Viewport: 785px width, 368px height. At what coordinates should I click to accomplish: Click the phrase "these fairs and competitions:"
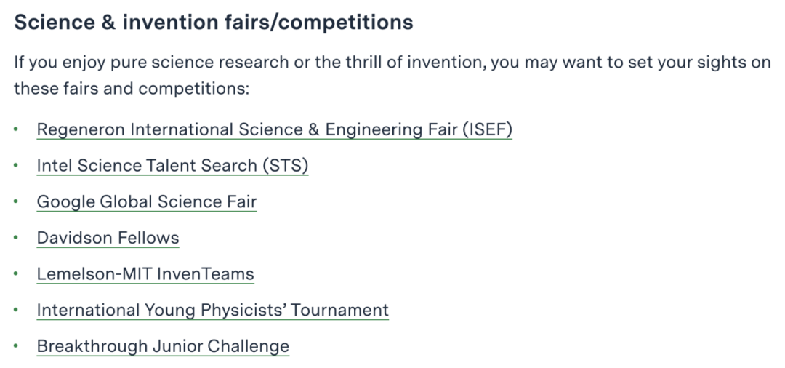click(x=131, y=89)
